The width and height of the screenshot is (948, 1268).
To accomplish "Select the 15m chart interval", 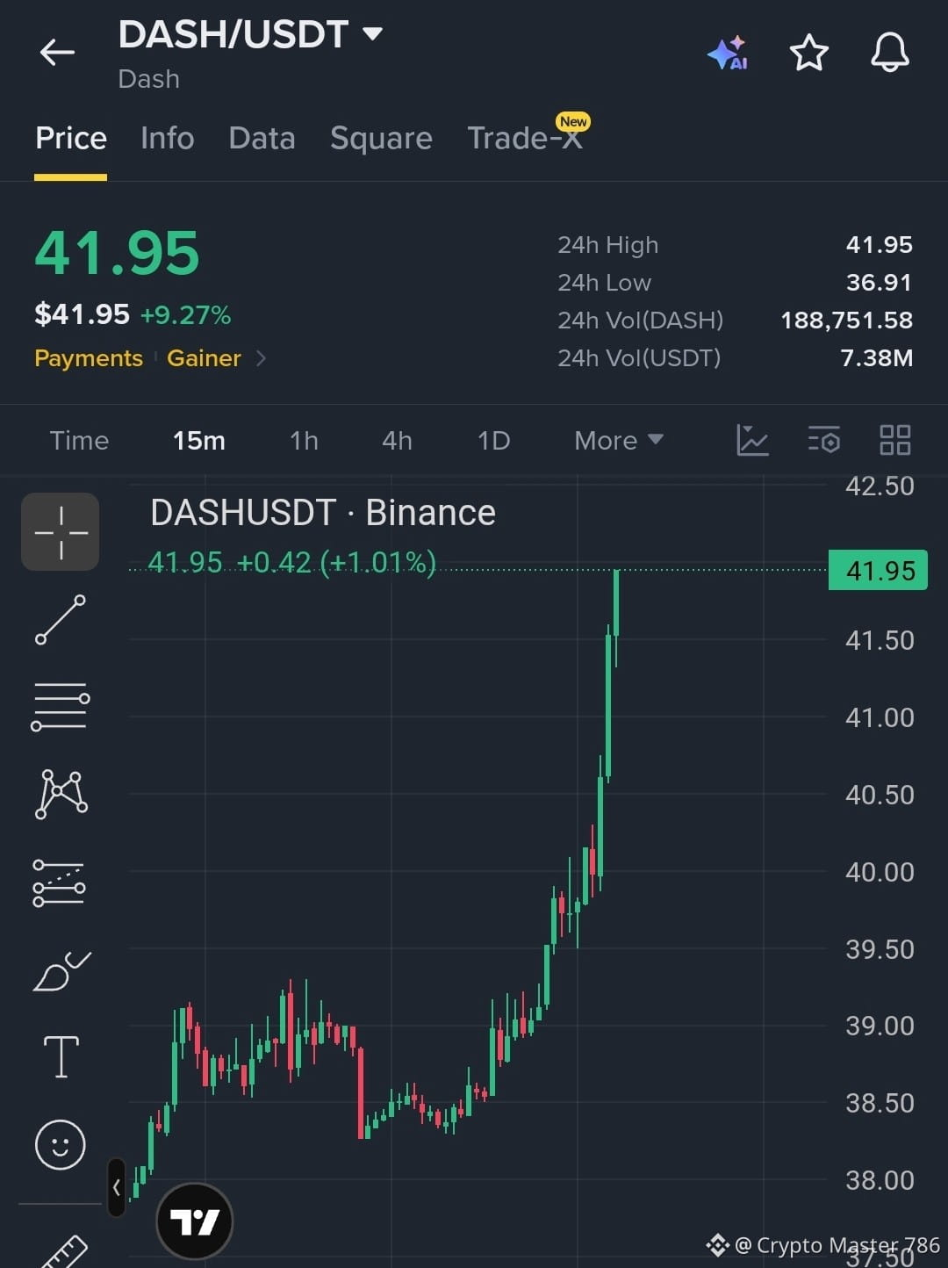I will click(x=199, y=440).
